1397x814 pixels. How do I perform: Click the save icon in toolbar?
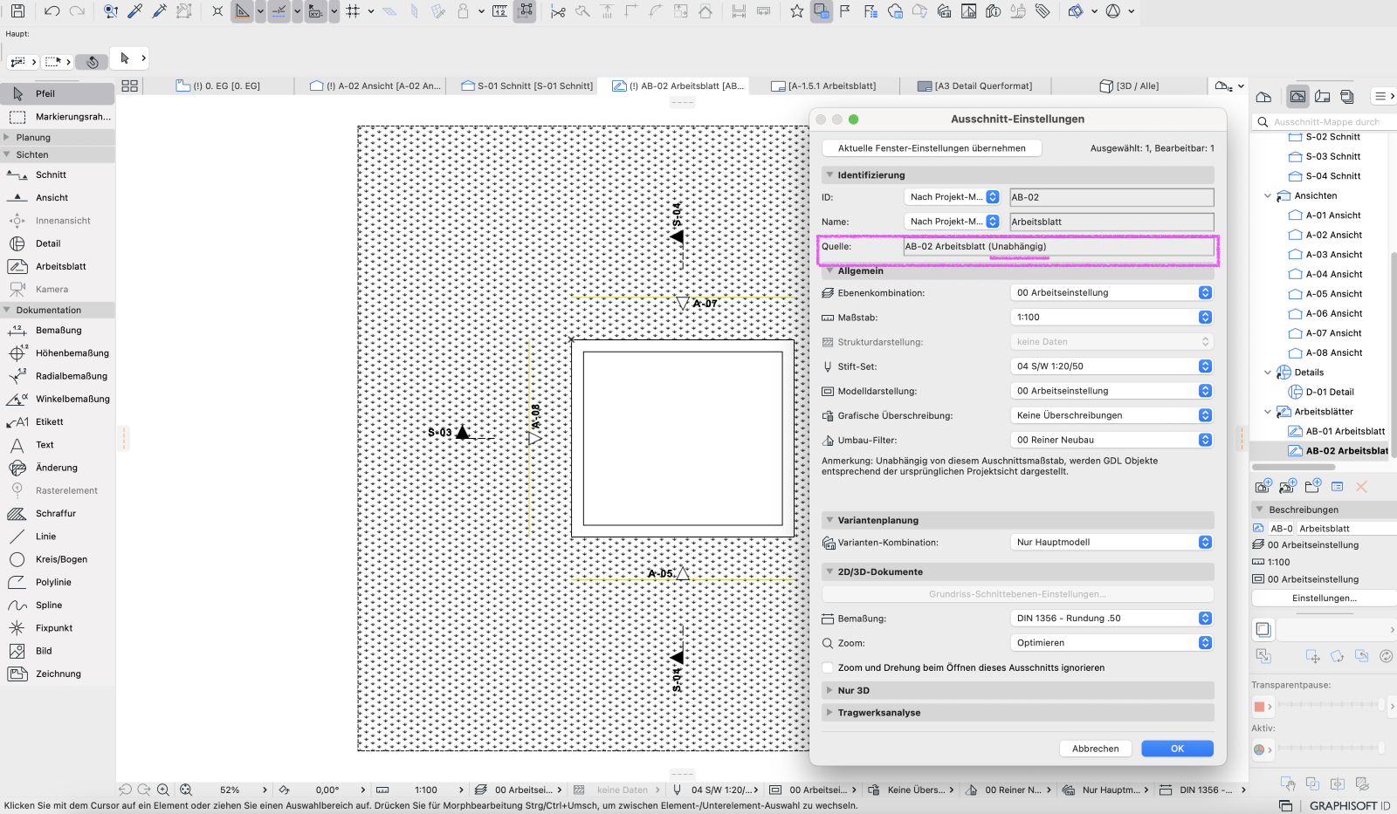point(17,11)
